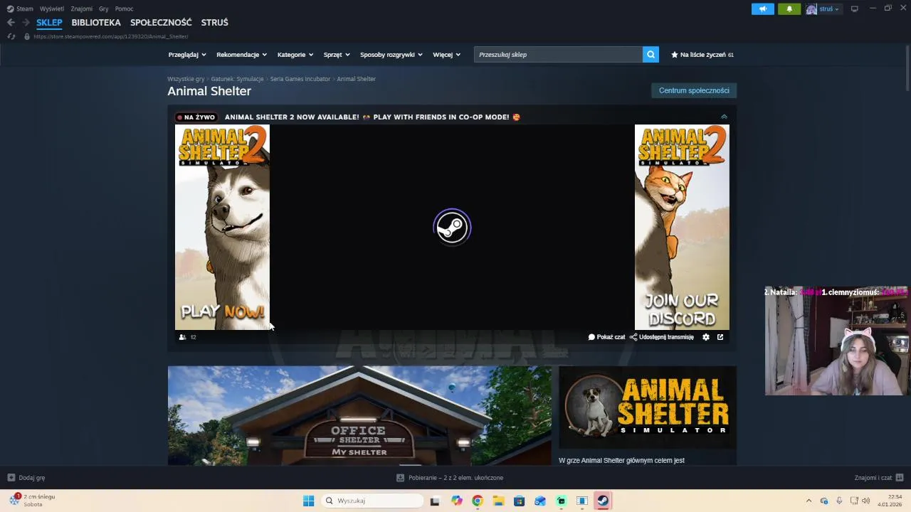Click Dodaj grę at bottom left

(x=26, y=478)
